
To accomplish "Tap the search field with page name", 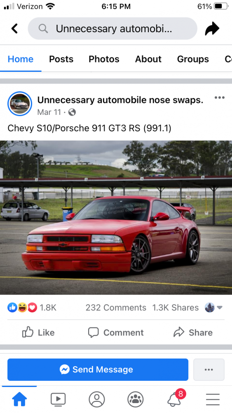I will [112, 28].
